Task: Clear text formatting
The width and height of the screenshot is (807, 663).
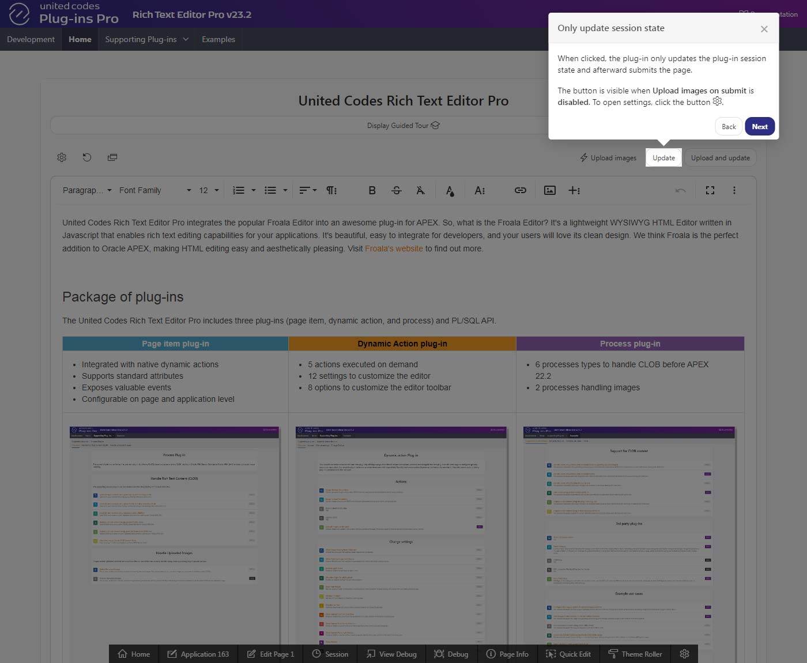Action: (x=420, y=190)
